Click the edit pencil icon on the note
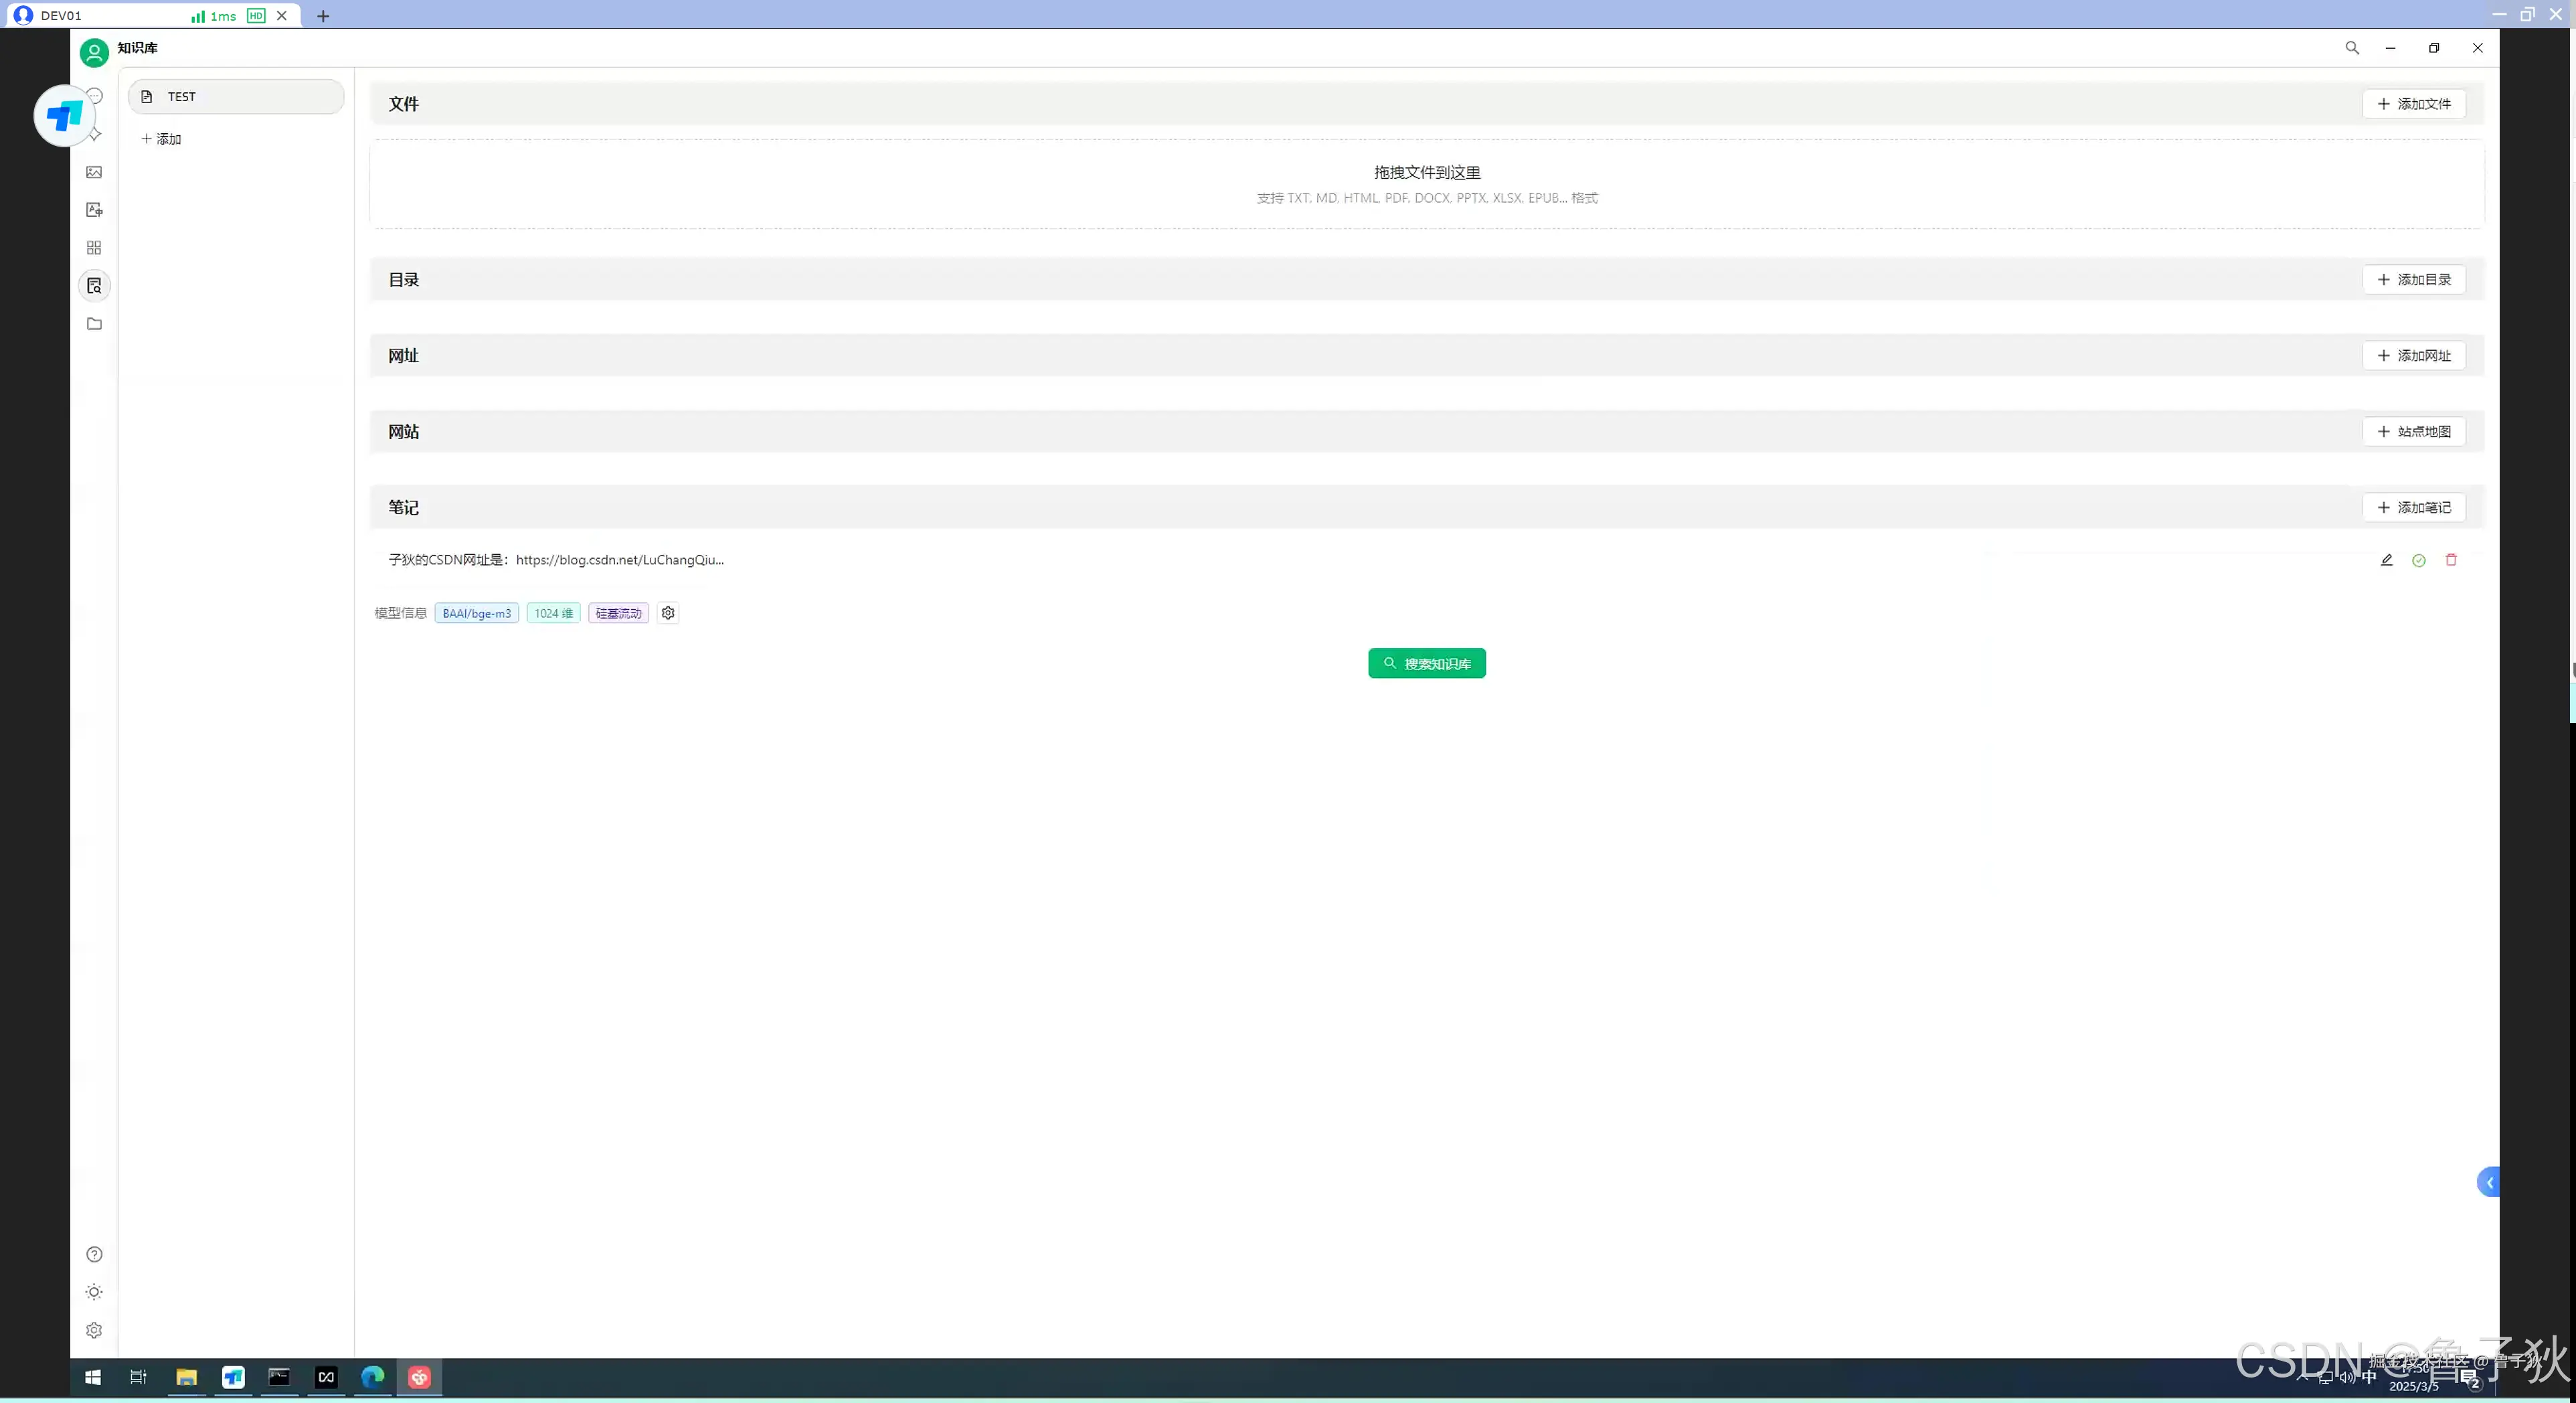This screenshot has width=2576, height=1403. point(2386,560)
